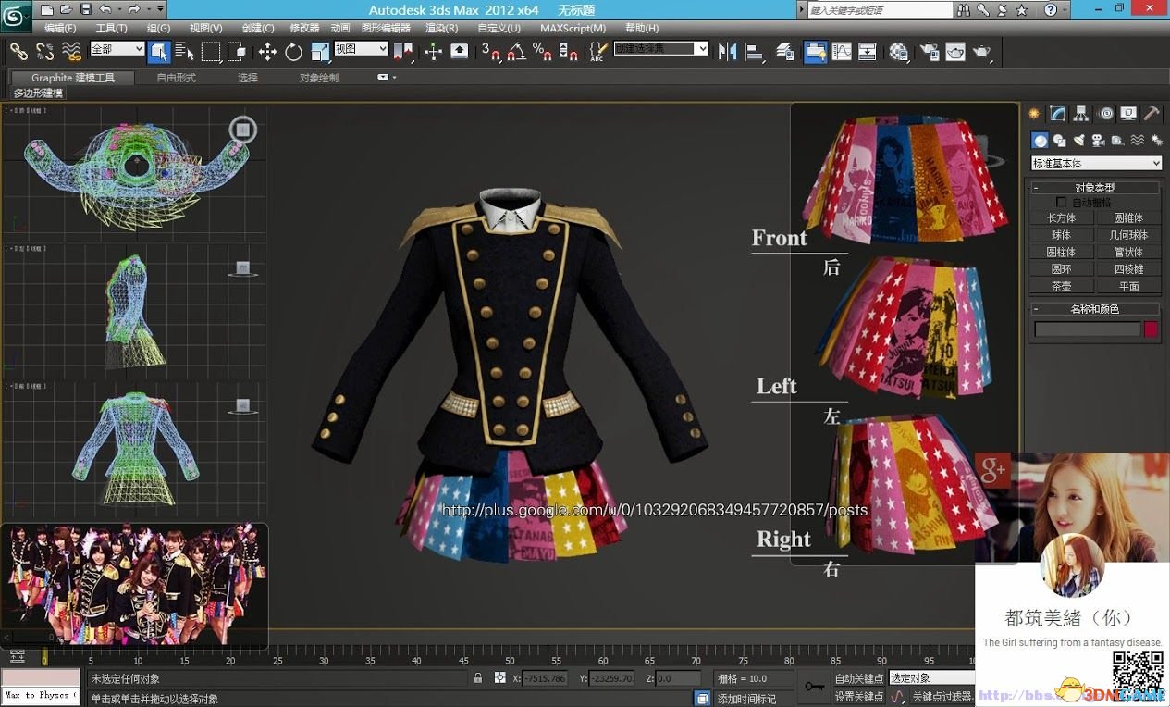Open the Curve Editor
Image resolution: width=1170 pixels, height=707 pixels.
842,51
